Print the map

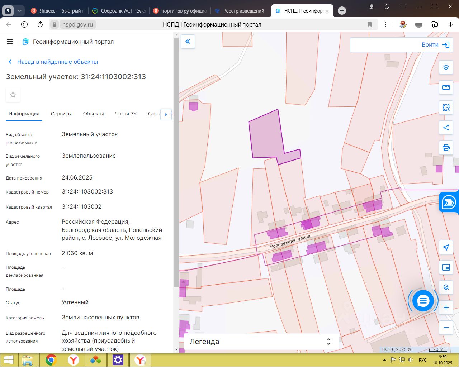point(446,148)
